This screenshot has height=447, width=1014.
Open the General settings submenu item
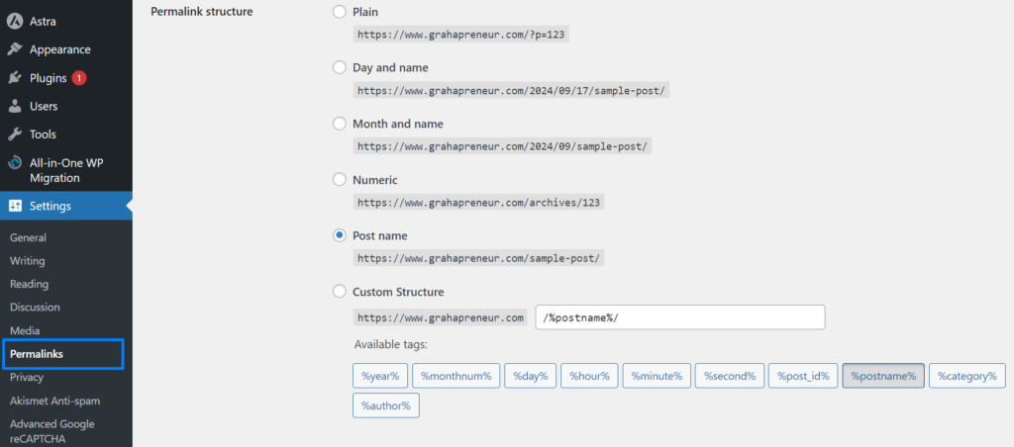click(x=29, y=237)
